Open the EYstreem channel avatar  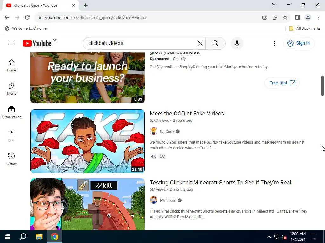pos(154,200)
